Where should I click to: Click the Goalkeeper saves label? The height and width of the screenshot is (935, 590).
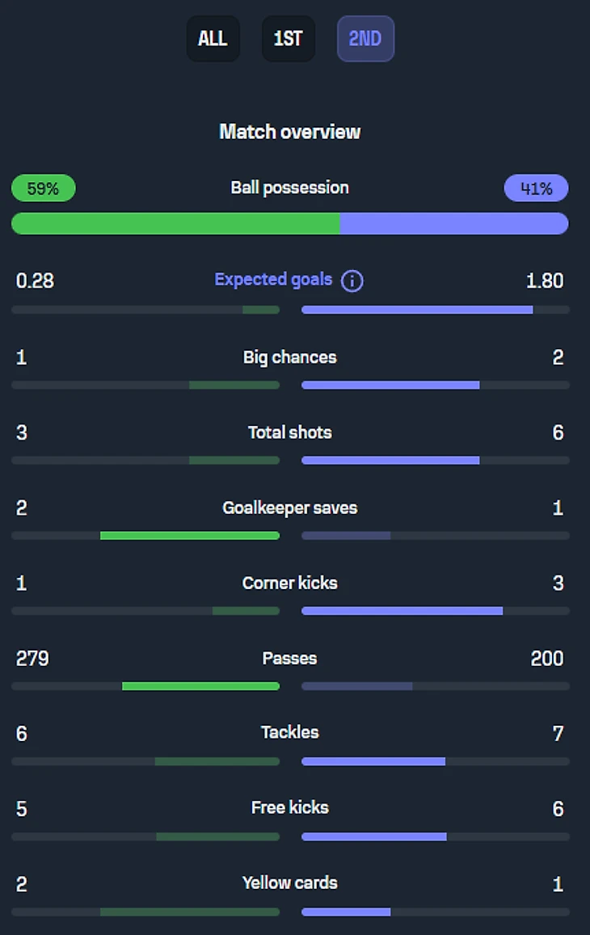pyautogui.click(x=289, y=508)
